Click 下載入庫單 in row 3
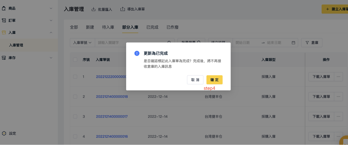Image resolution: width=348 pixels, height=145 pixels. point(321,117)
